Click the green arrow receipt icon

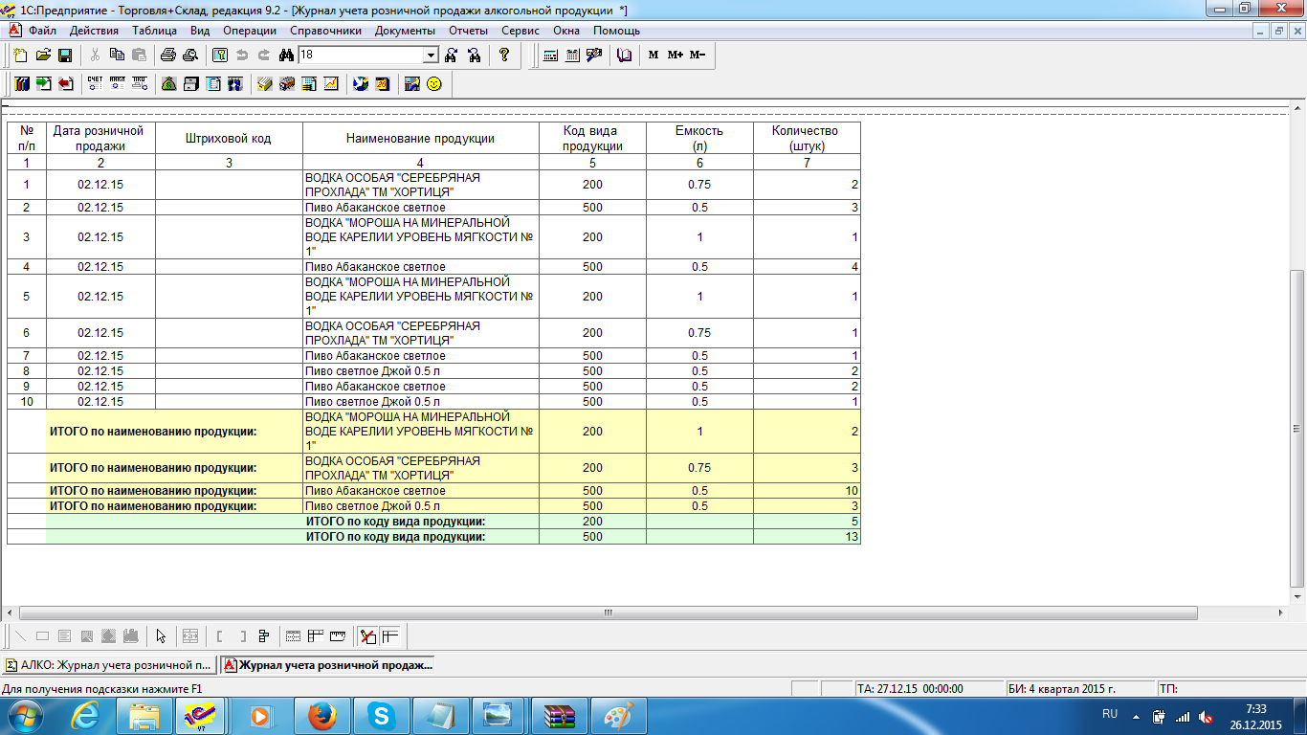pos(43,84)
